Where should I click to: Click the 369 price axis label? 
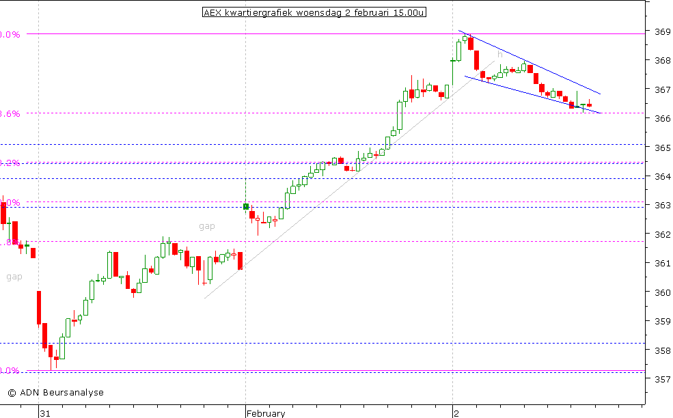[663, 31]
